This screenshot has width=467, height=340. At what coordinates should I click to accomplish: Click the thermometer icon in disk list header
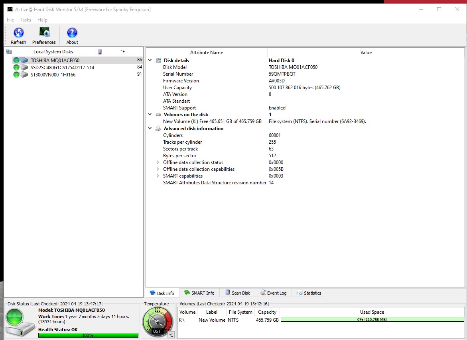(x=100, y=52)
